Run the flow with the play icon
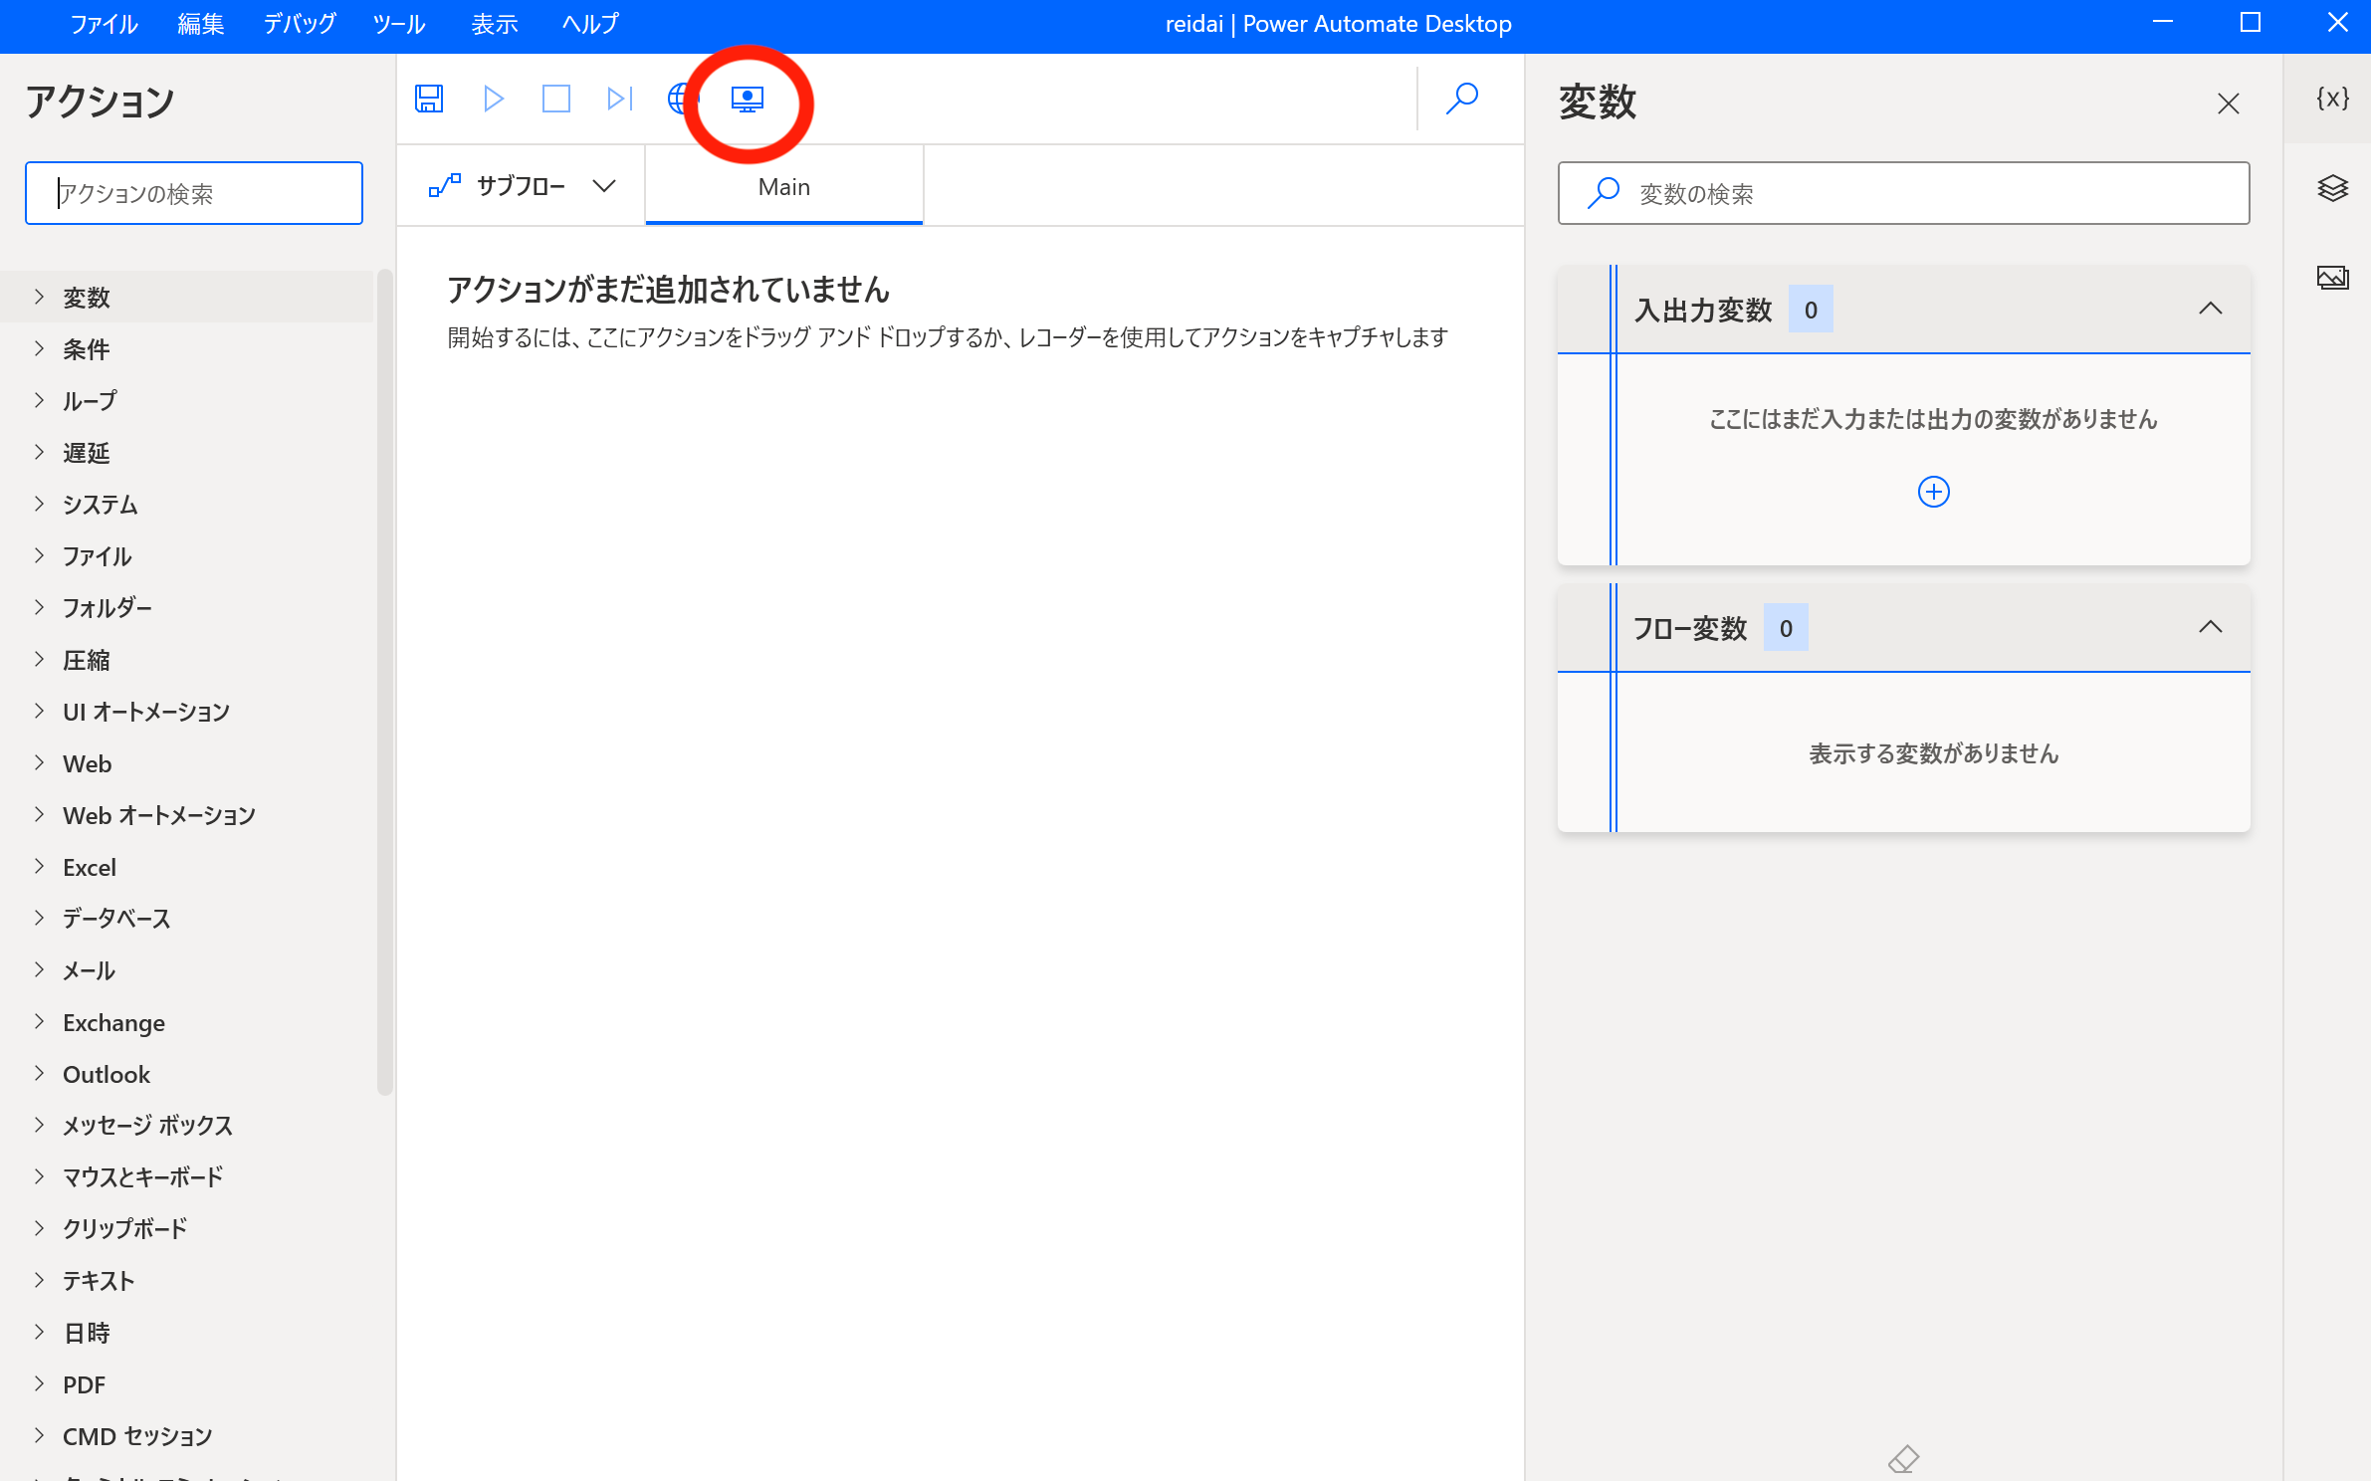The width and height of the screenshot is (2371, 1481). click(x=493, y=99)
